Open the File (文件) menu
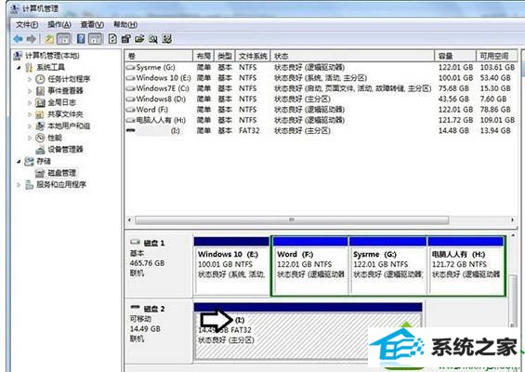525x372 pixels. [x=27, y=24]
